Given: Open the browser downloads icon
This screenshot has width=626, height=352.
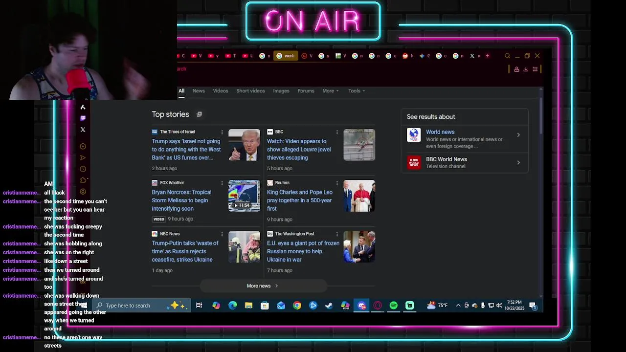Looking at the screenshot, I should pos(526,69).
